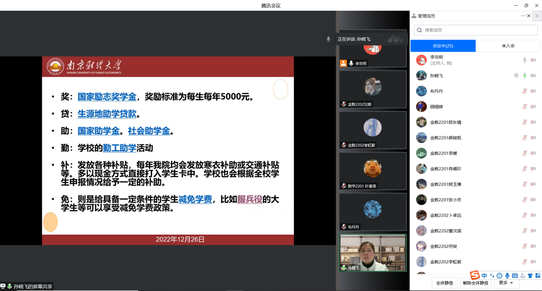Toggle 顾娅婷's camera in member list
Screen dimensions: 542x291
coord(533,107)
